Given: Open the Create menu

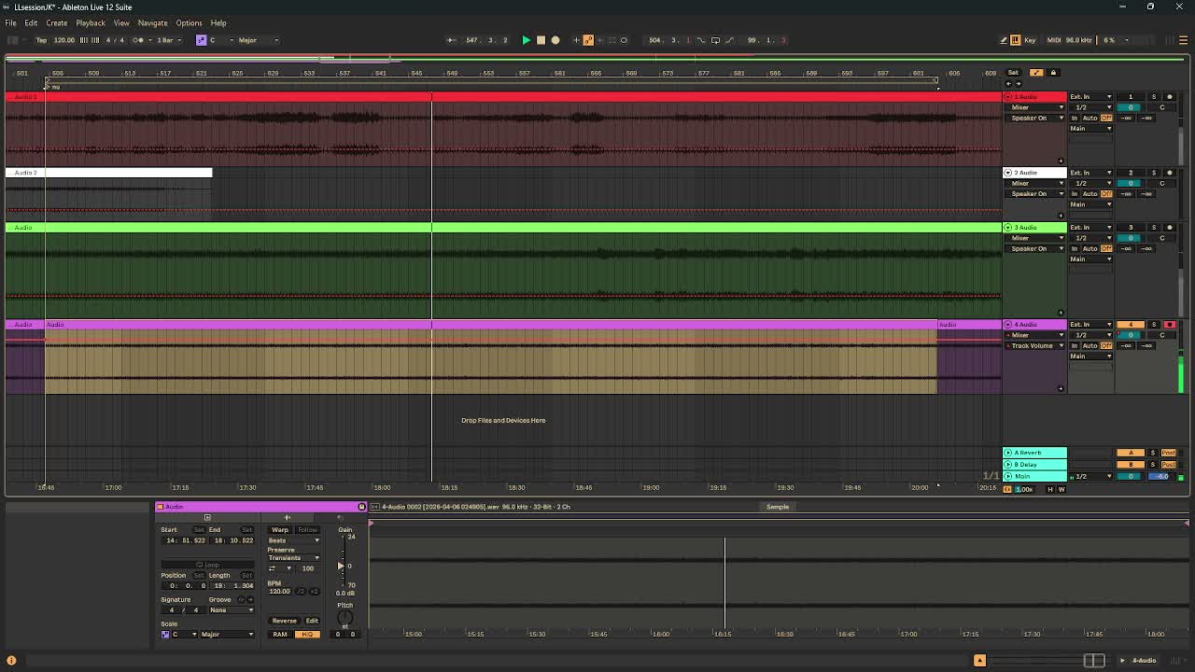Looking at the screenshot, I should coord(56,22).
